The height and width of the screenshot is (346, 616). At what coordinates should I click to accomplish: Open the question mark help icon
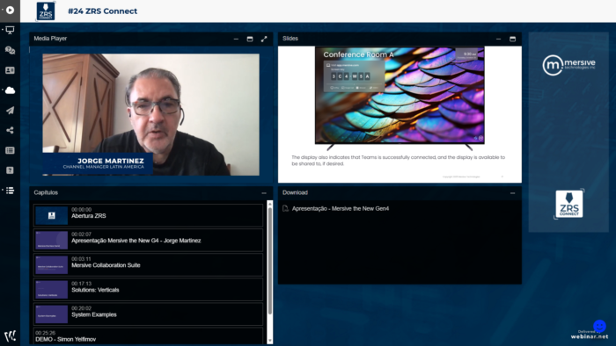[11, 170]
